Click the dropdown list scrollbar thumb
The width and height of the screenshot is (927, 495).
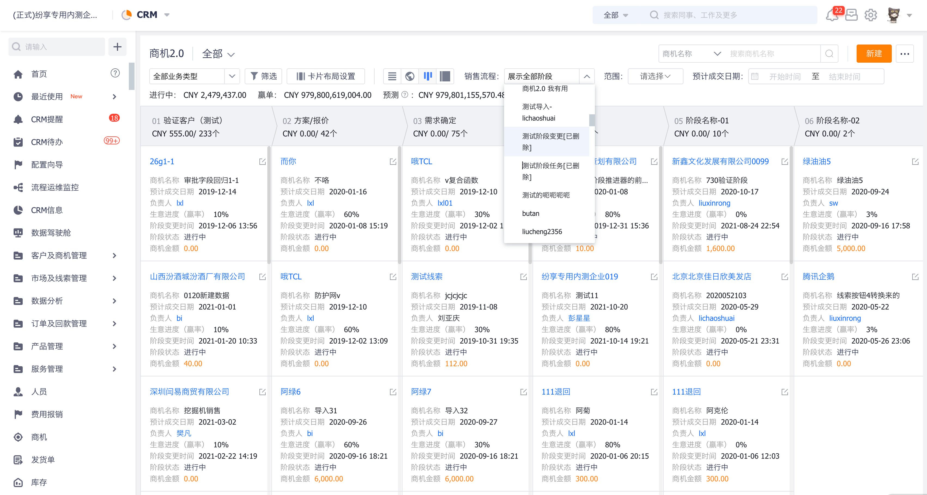coord(592,120)
